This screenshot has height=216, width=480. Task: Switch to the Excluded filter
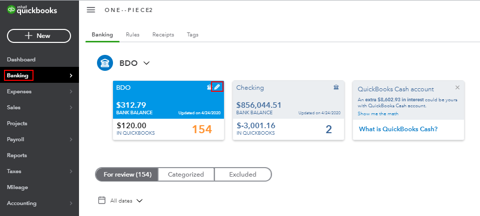pos(242,175)
